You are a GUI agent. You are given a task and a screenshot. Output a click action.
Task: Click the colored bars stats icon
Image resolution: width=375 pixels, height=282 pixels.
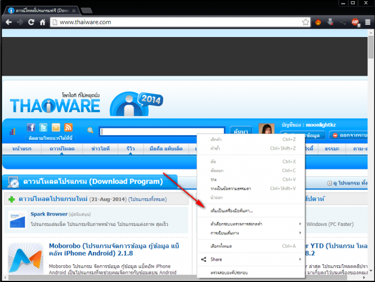13,132
